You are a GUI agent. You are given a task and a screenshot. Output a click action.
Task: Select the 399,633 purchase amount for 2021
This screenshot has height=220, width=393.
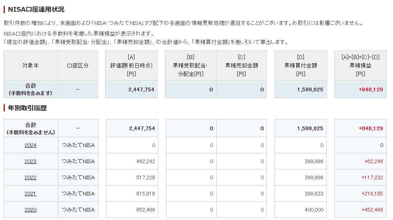coord(314,194)
